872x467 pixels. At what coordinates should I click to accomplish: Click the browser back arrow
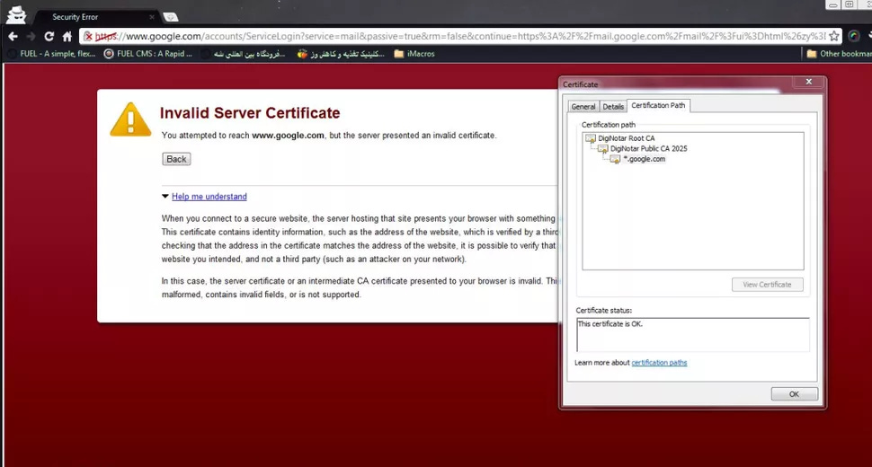point(13,37)
